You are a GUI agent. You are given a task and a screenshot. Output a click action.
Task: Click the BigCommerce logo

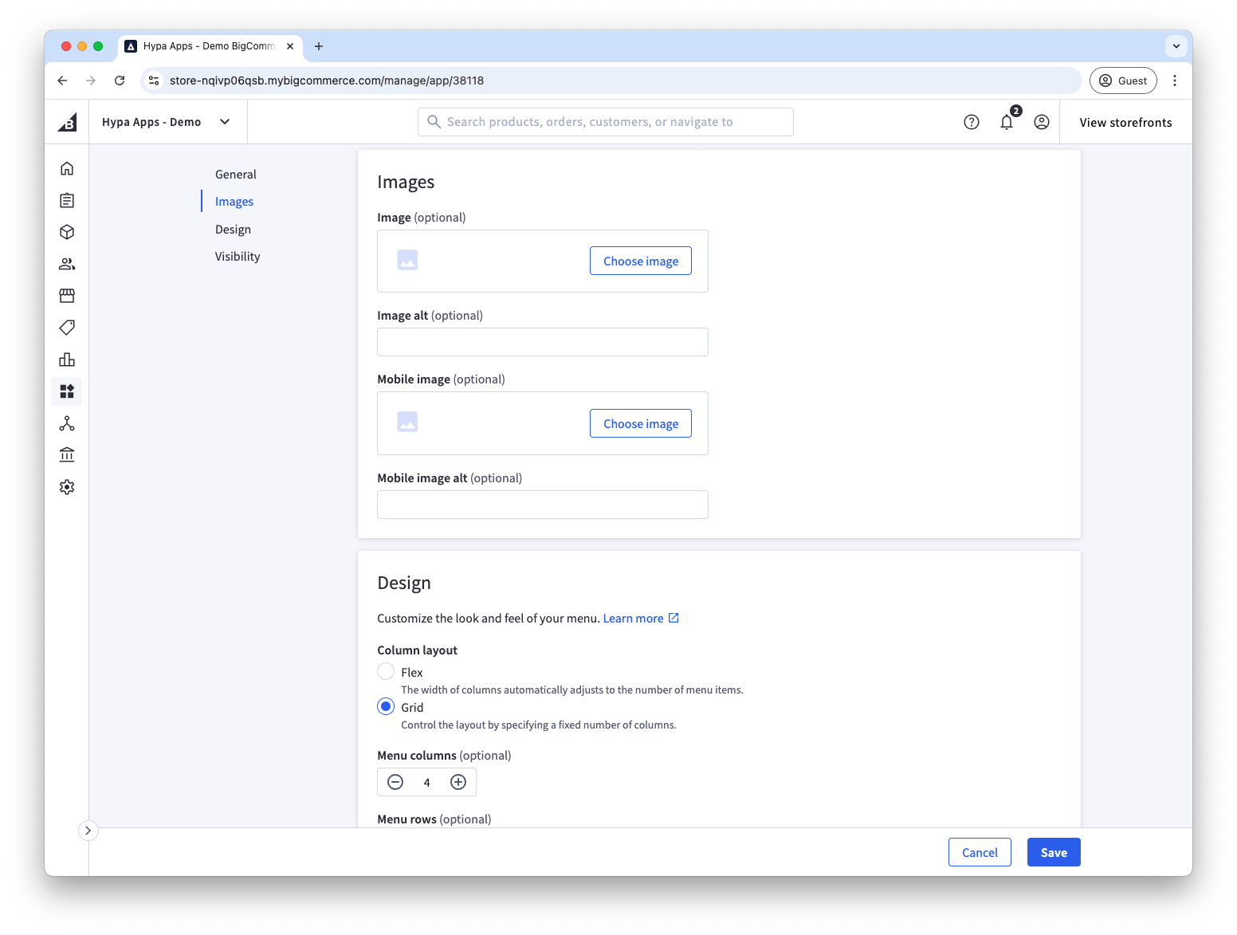click(67, 122)
